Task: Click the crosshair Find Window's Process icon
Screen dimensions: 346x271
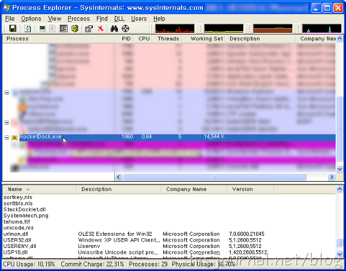Action: click(x=125, y=28)
